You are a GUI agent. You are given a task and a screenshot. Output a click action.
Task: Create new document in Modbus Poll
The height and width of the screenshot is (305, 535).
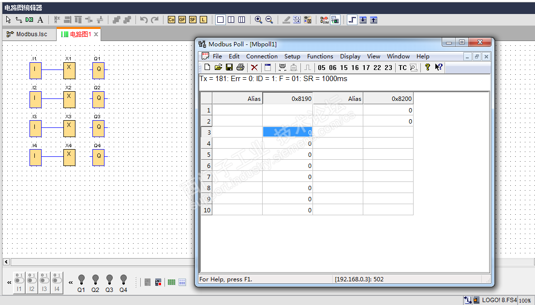(207, 67)
